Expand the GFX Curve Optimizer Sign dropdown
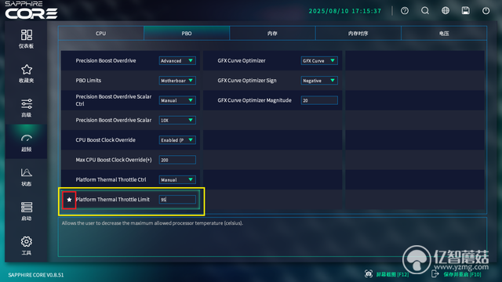Image resolution: width=502 pixels, height=282 pixels. (x=319, y=81)
